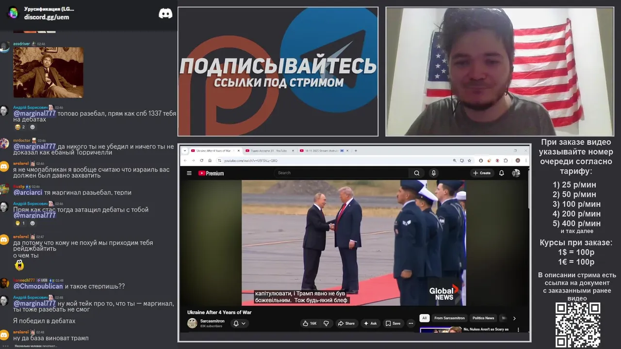This screenshot has height=349, width=621.
Task: Show more filter chips with right arrow
Action: (514, 318)
